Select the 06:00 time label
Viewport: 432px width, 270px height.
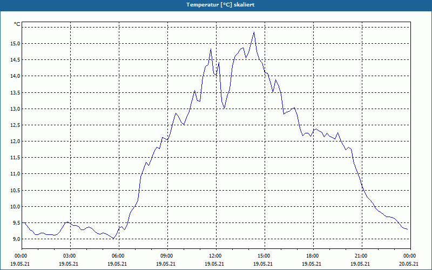pyautogui.click(x=117, y=256)
